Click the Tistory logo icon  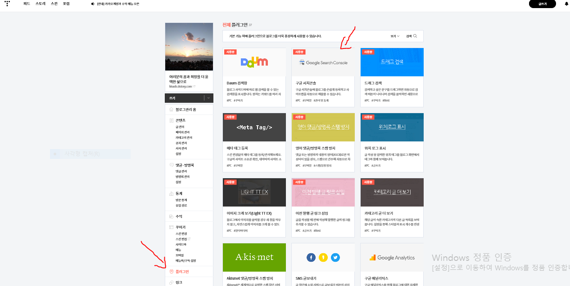pyautogui.click(x=7, y=4)
